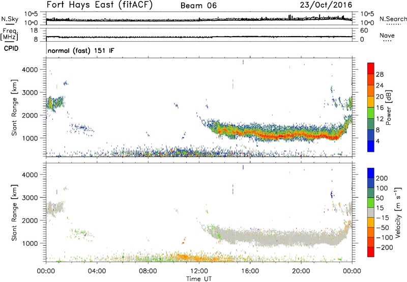This screenshot has height=282, width=407.
Task: Select the 'Beam 06' label
Action: click(x=198, y=6)
